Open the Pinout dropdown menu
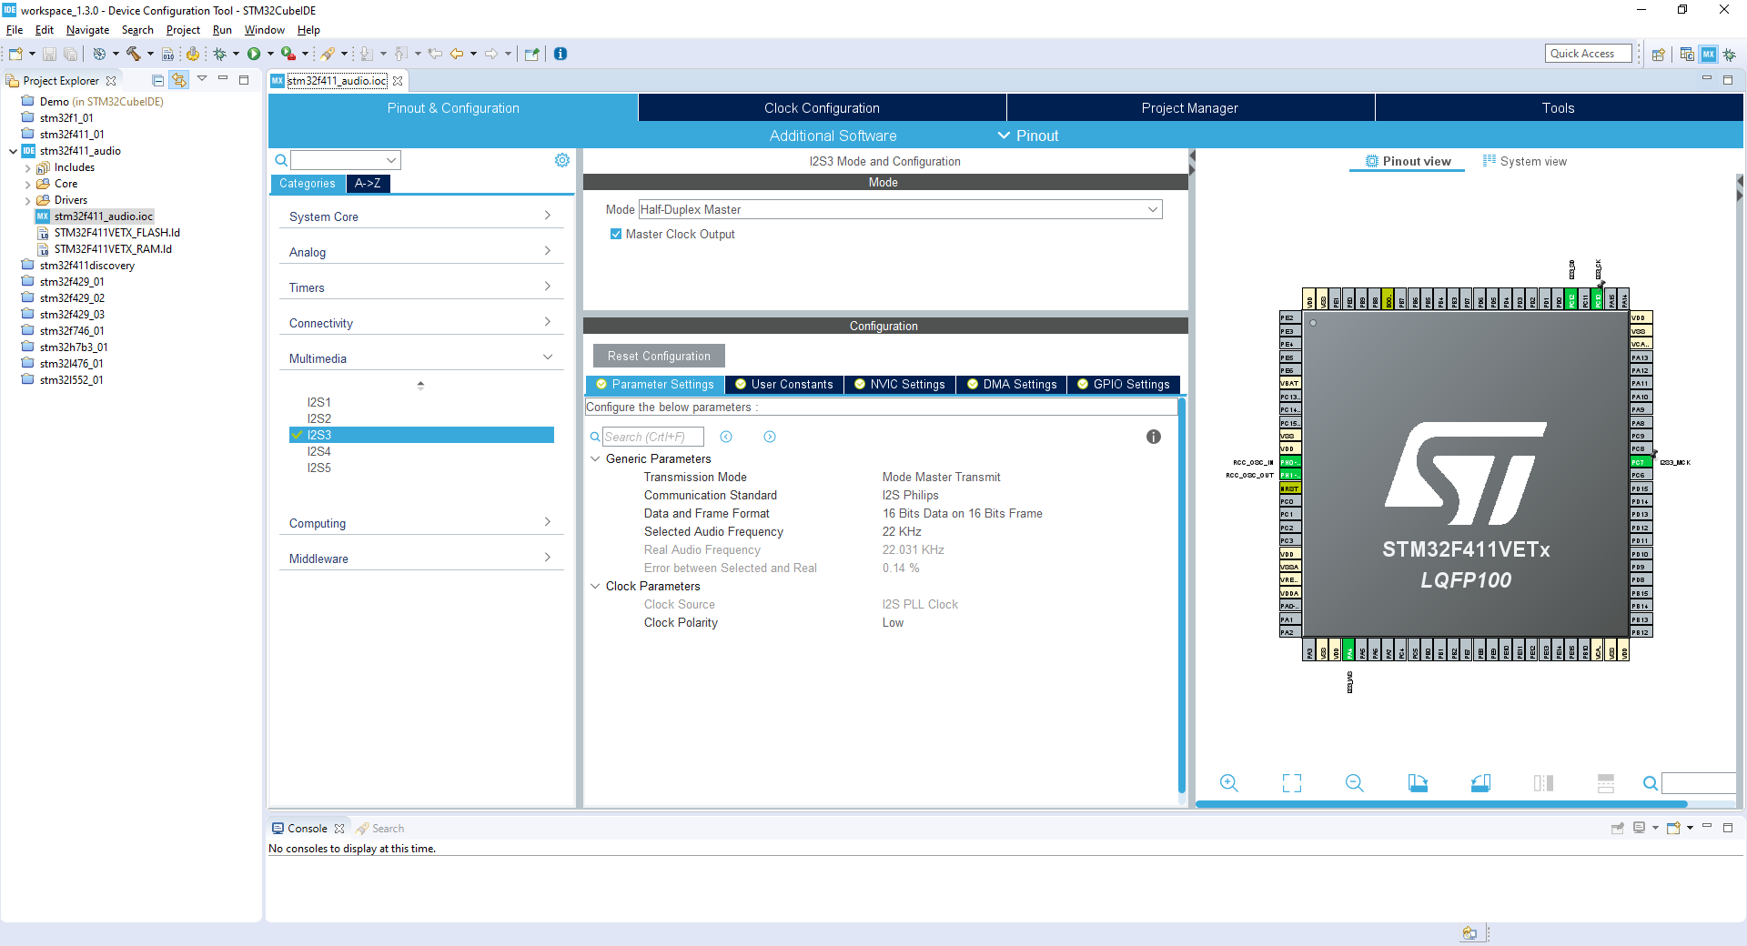The height and width of the screenshot is (946, 1747). [1028, 136]
